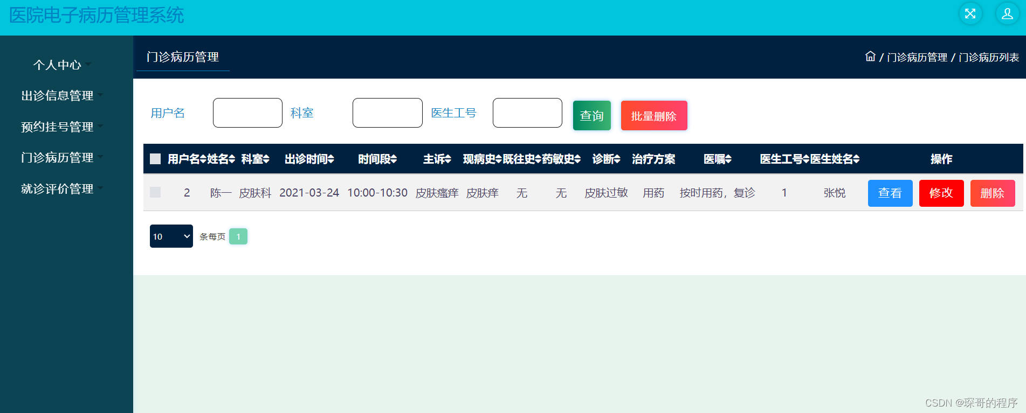
Task: Sort table by 医生工号 column arrows
Action: click(x=807, y=159)
